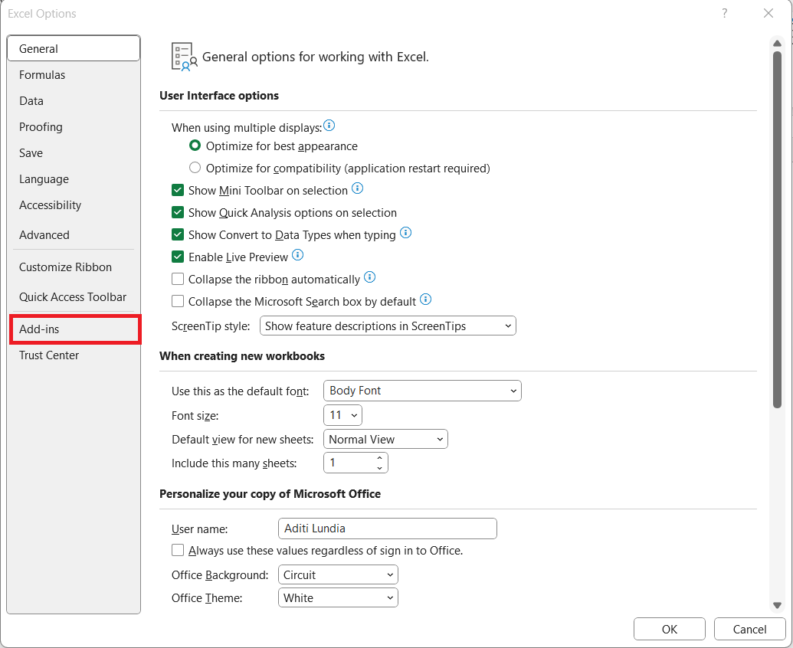Increase the number of sheets with up arrow
Viewport: 793px width, 648px height.
coord(379,458)
